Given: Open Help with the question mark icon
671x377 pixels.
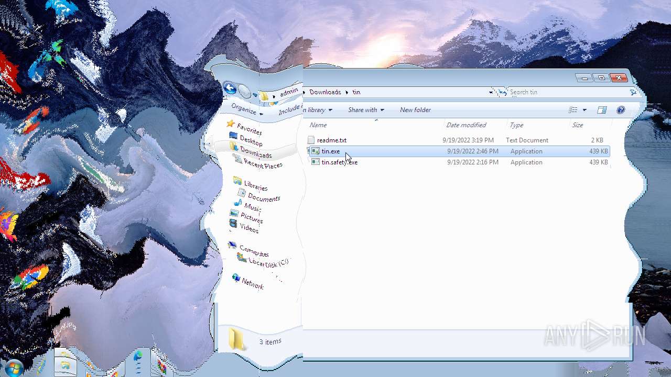Looking at the screenshot, I should pyautogui.click(x=621, y=110).
